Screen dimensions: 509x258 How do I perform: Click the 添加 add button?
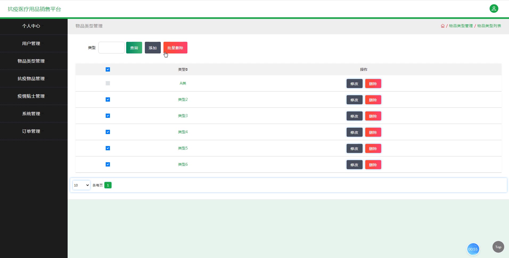coord(153,48)
